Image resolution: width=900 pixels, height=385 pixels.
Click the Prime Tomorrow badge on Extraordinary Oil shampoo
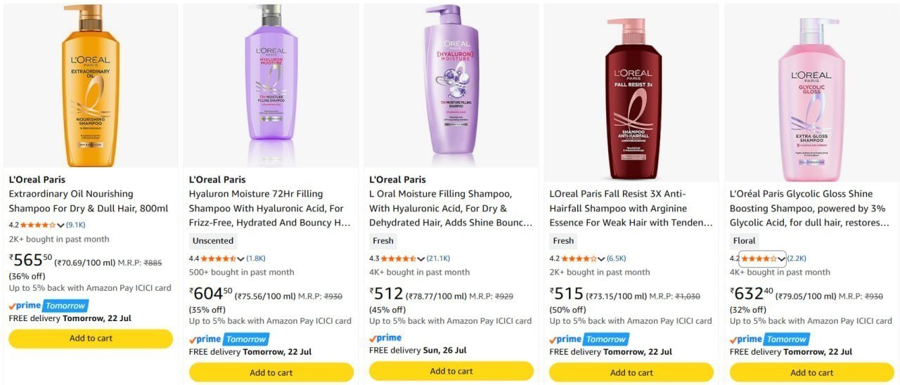(x=48, y=306)
